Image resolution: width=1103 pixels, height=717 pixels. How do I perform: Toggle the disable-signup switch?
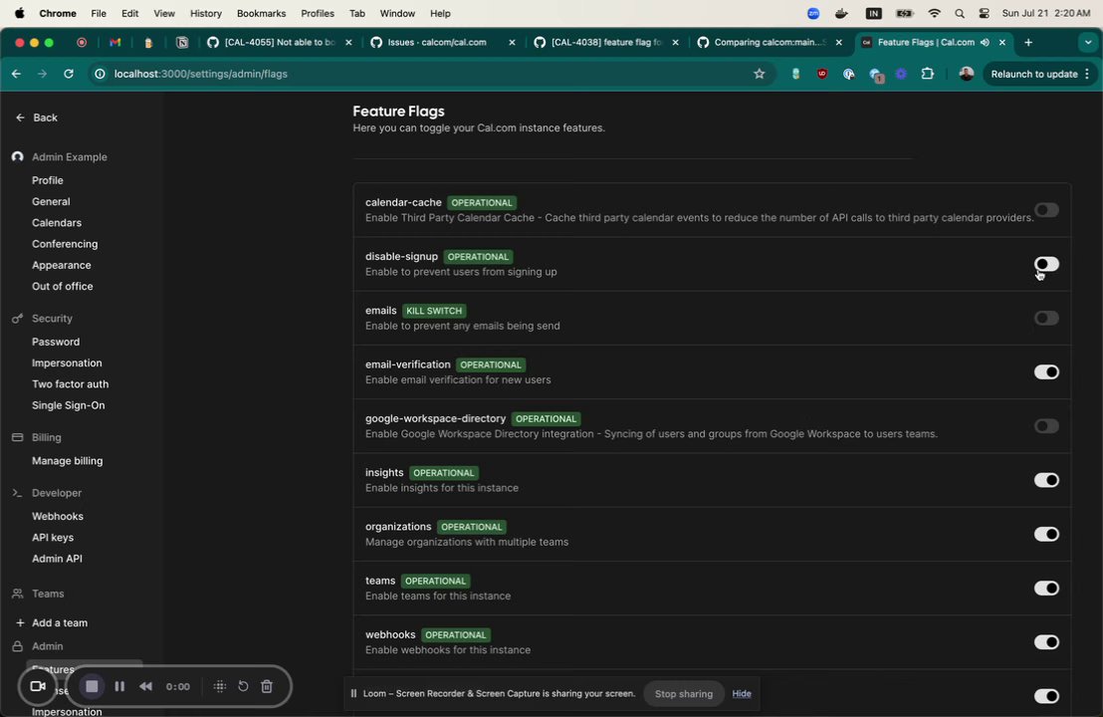(x=1046, y=264)
